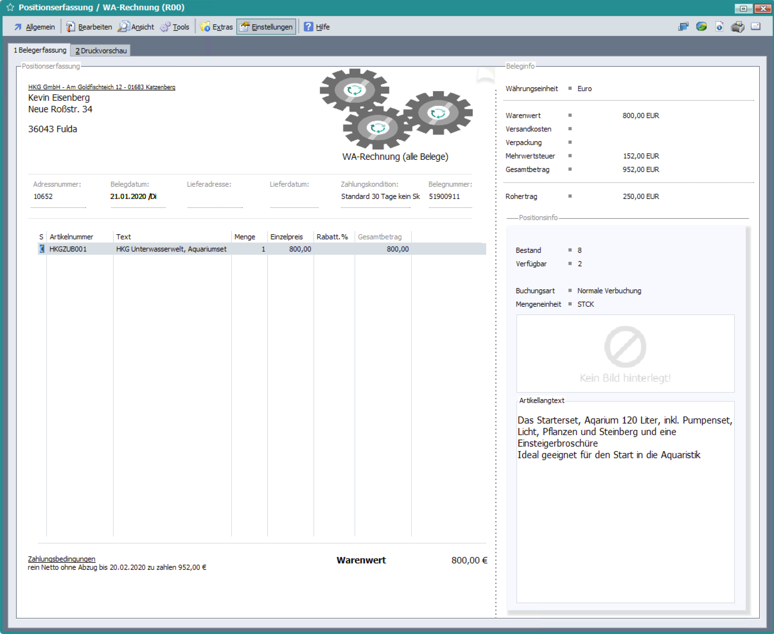Open the Hilfe menu
This screenshot has width=774, height=634.
[x=317, y=27]
